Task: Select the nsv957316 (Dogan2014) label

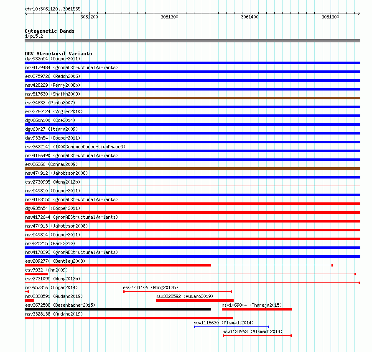Action: tap(51, 287)
